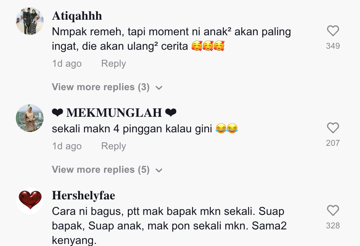Reply to MEKMUNGLAH's comment

pyautogui.click(x=114, y=146)
